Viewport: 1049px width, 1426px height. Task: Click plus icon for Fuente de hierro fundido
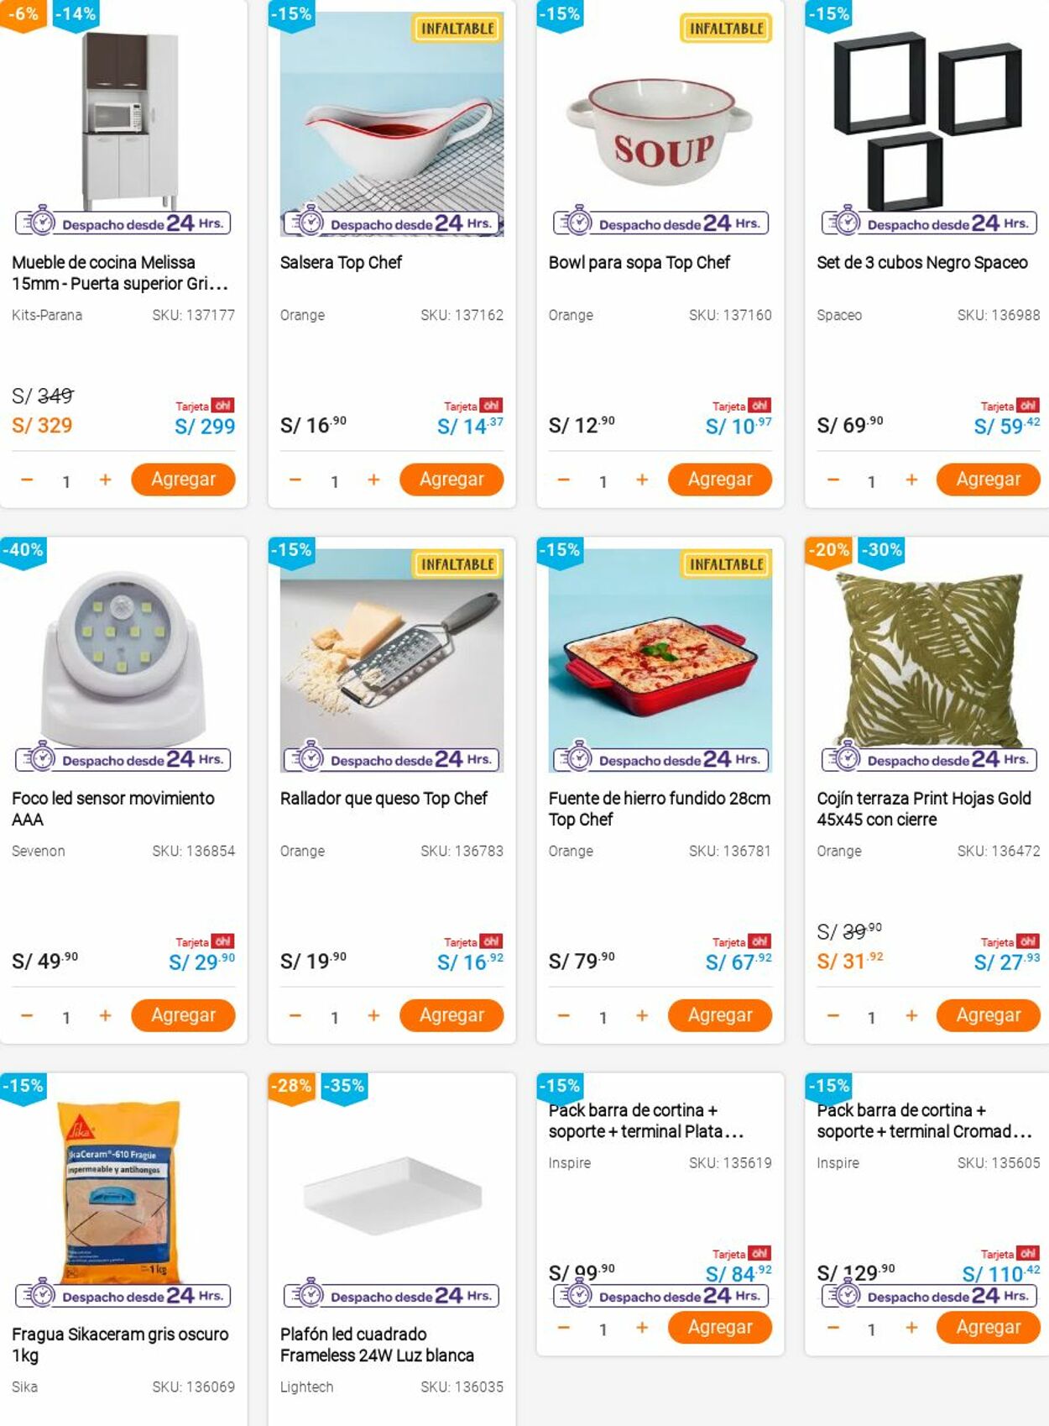point(642,1016)
